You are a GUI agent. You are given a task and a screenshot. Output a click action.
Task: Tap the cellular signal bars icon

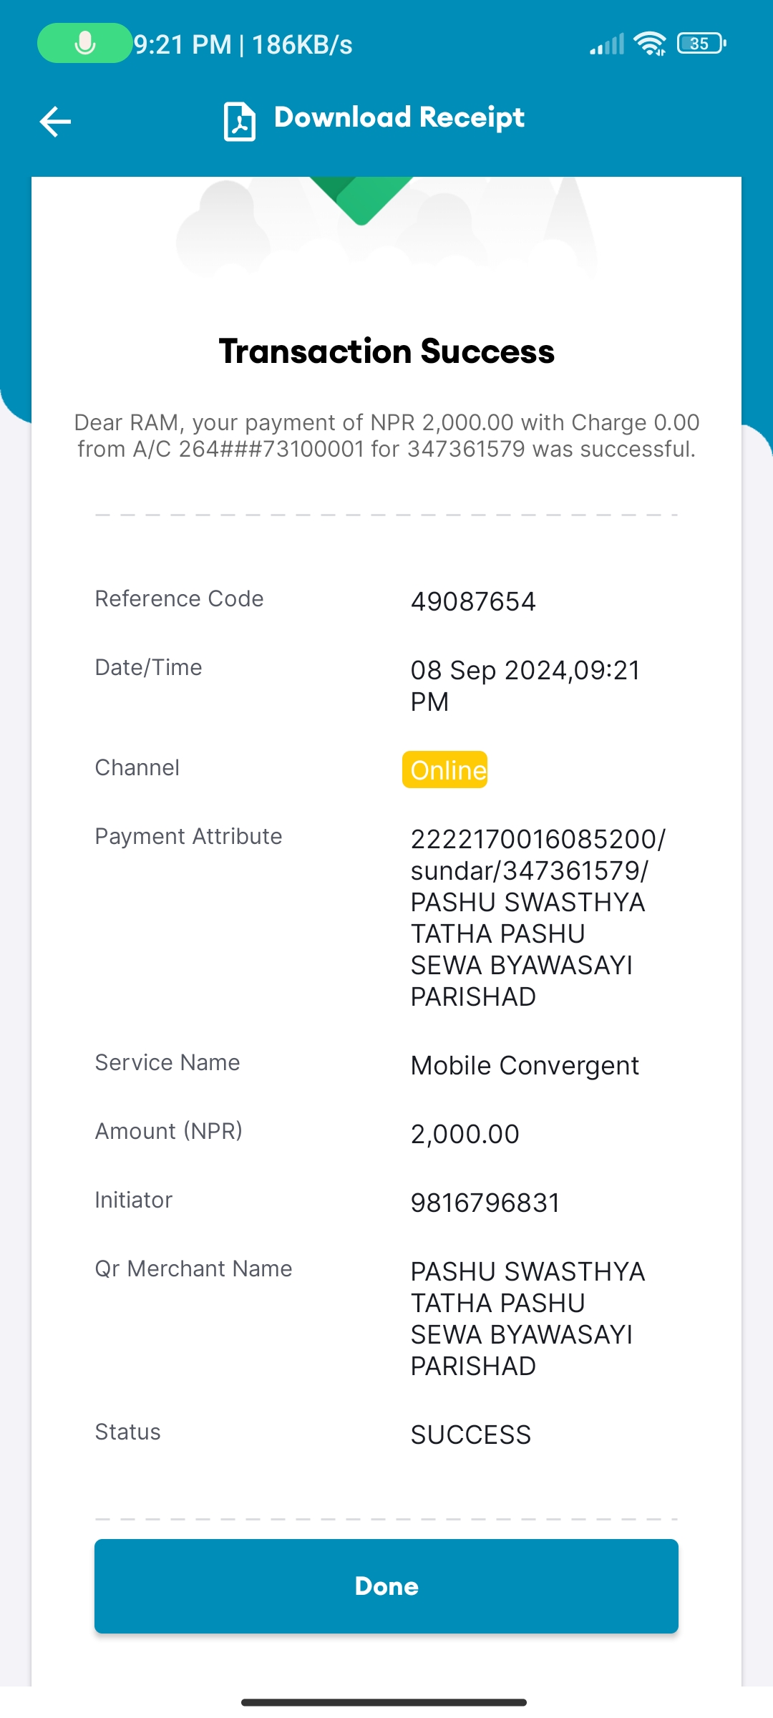pyautogui.click(x=607, y=44)
